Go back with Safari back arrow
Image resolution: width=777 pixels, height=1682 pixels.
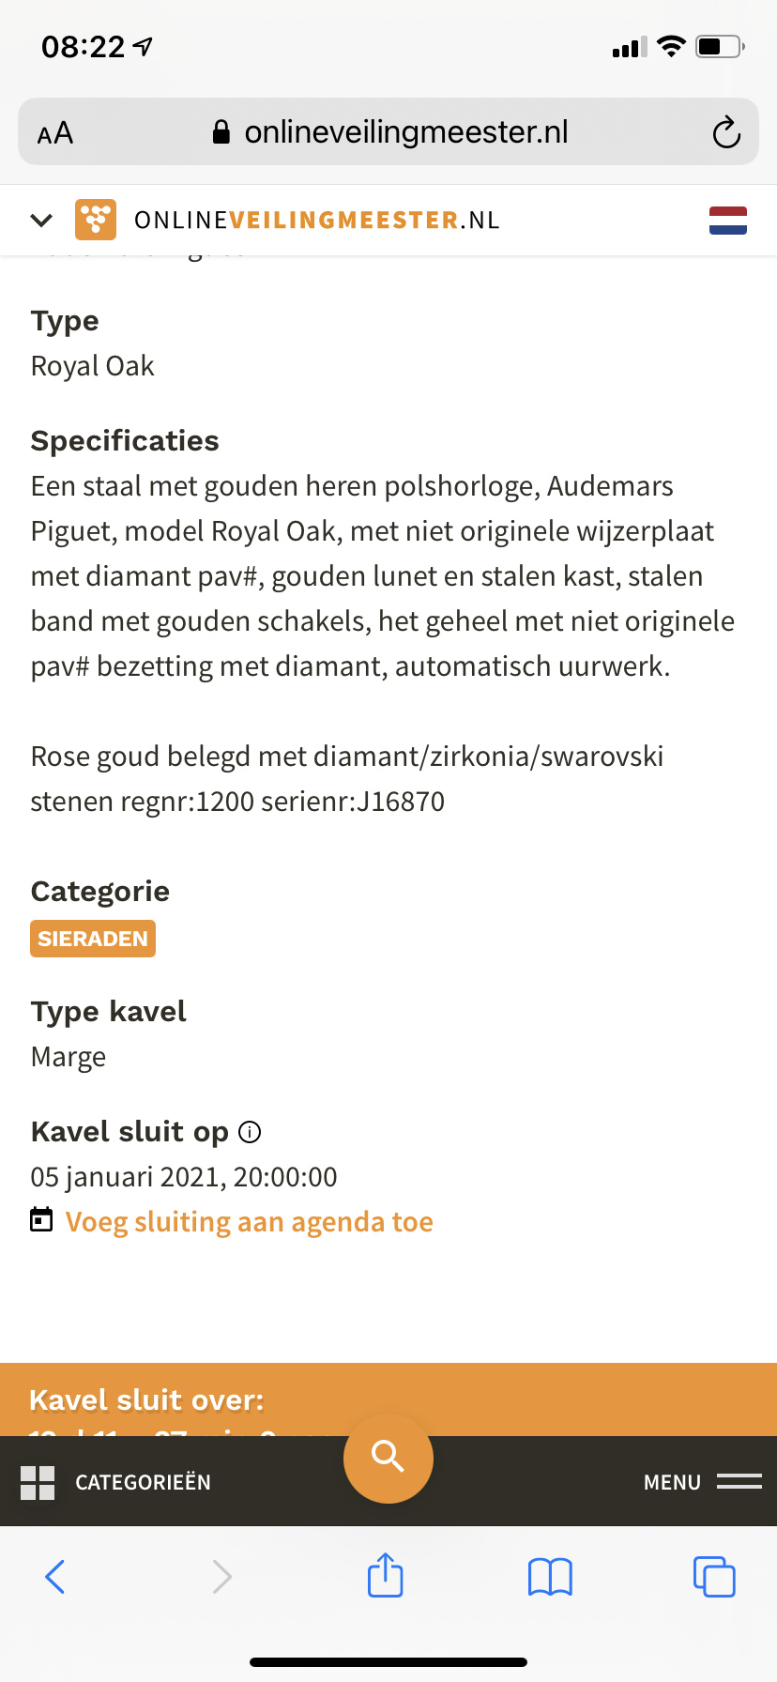(55, 1577)
